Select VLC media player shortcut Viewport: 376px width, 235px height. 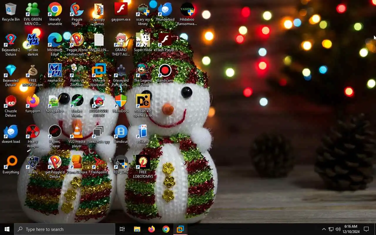[77, 136]
